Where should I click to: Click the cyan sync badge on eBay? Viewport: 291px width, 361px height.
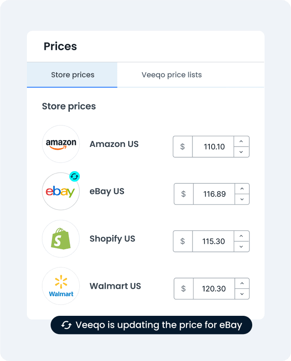pos(74,176)
